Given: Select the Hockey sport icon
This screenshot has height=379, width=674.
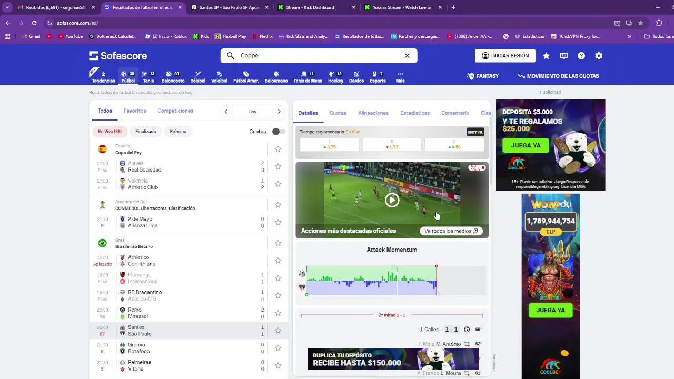Looking at the screenshot, I should pos(335,77).
